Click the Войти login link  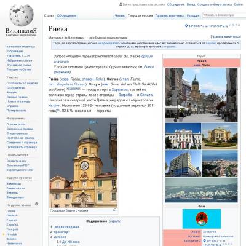(x=238, y=4)
